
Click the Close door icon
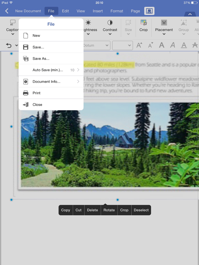[26, 105]
